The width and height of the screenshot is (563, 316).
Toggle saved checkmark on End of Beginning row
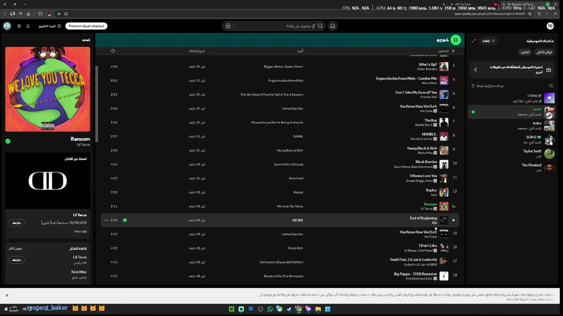pos(125,220)
